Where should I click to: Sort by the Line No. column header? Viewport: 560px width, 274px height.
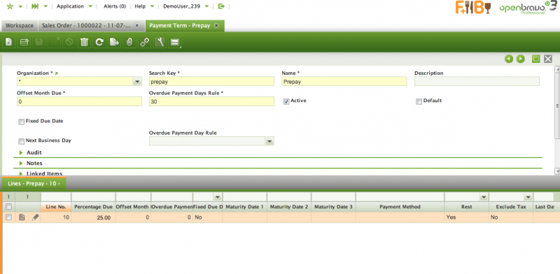[56, 207]
